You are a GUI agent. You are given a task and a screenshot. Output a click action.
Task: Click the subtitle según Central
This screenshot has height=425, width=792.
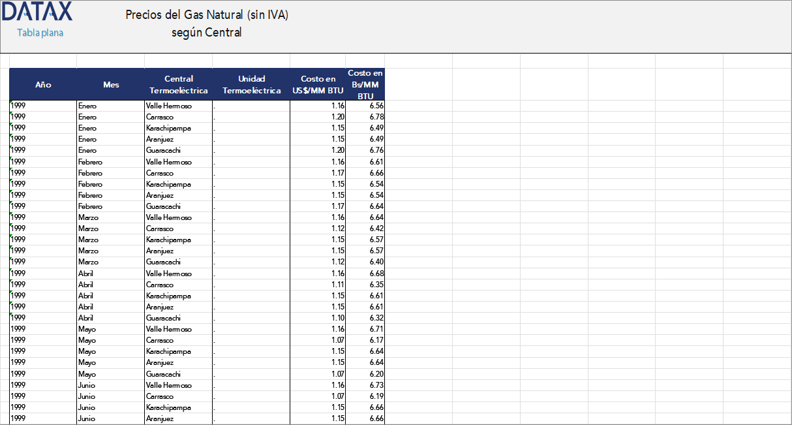coord(206,31)
